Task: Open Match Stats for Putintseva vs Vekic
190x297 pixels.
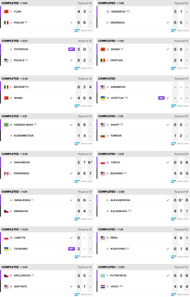Action: (x=180, y=294)
